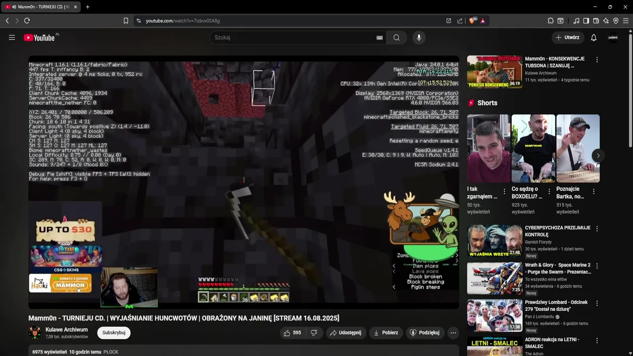This screenshot has width=633, height=356.
Task: Open ADRON reakcja na LETNI SMALEC thumbnail
Action: coord(495,346)
